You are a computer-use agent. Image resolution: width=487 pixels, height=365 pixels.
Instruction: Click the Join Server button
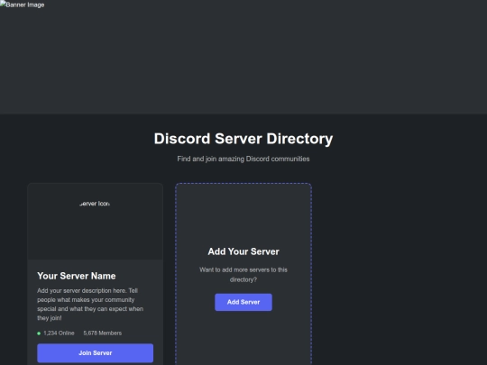95,353
